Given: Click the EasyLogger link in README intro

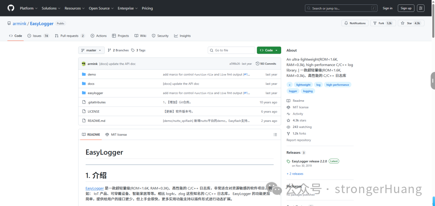Looking at the screenshot, I should [x=95, y=188].
